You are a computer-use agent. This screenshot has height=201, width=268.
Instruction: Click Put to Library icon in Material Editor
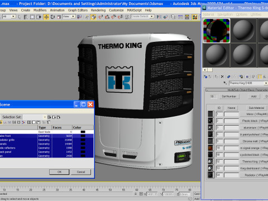[x=241, y=76]
